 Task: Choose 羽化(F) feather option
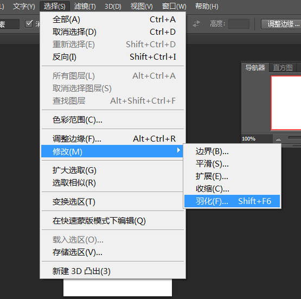click(x=232, y=201)
